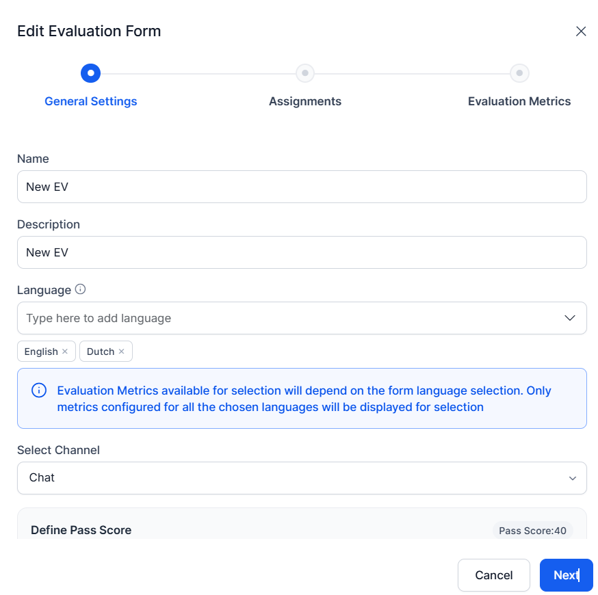Click the Pass Score:40 badge
598x595 pixels.
[x=532, y=531]
